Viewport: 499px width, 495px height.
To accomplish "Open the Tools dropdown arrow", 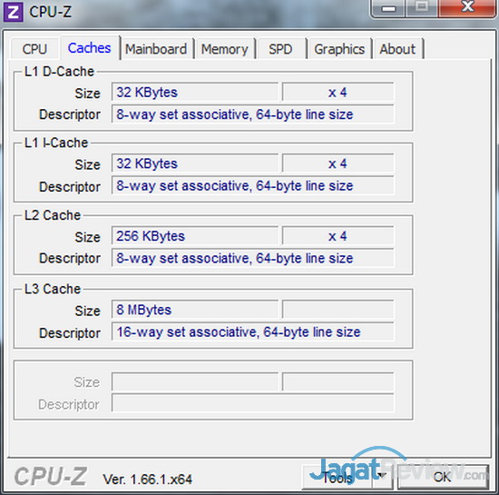I will pyautogui.click(x=382, y=476).
